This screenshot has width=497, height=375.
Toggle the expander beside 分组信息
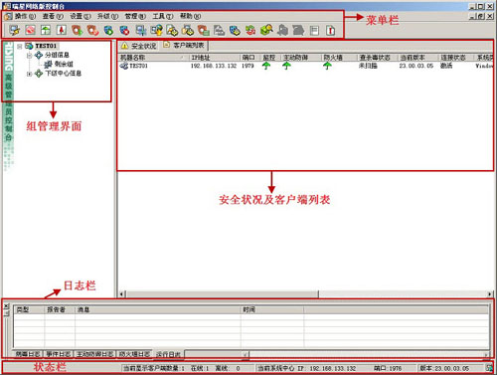pyautogui.click(x=29, y=56)
